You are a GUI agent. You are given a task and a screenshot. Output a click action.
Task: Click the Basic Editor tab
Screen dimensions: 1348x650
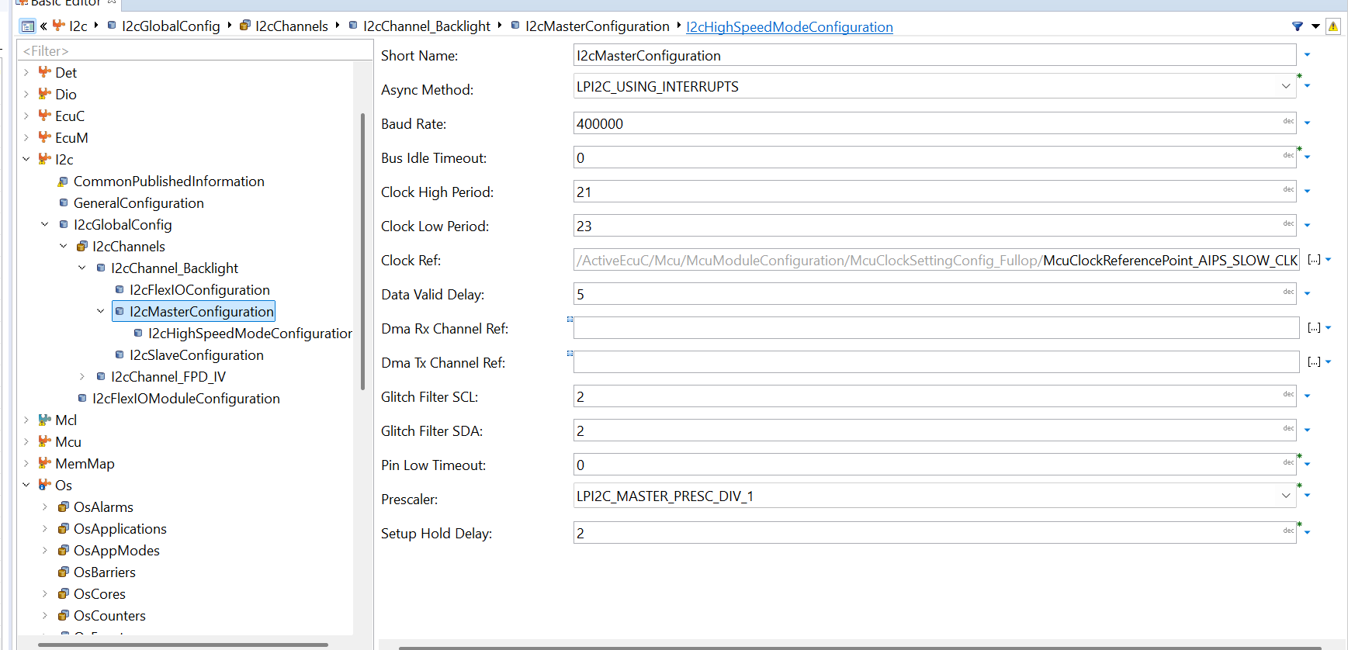click(66, 3)
